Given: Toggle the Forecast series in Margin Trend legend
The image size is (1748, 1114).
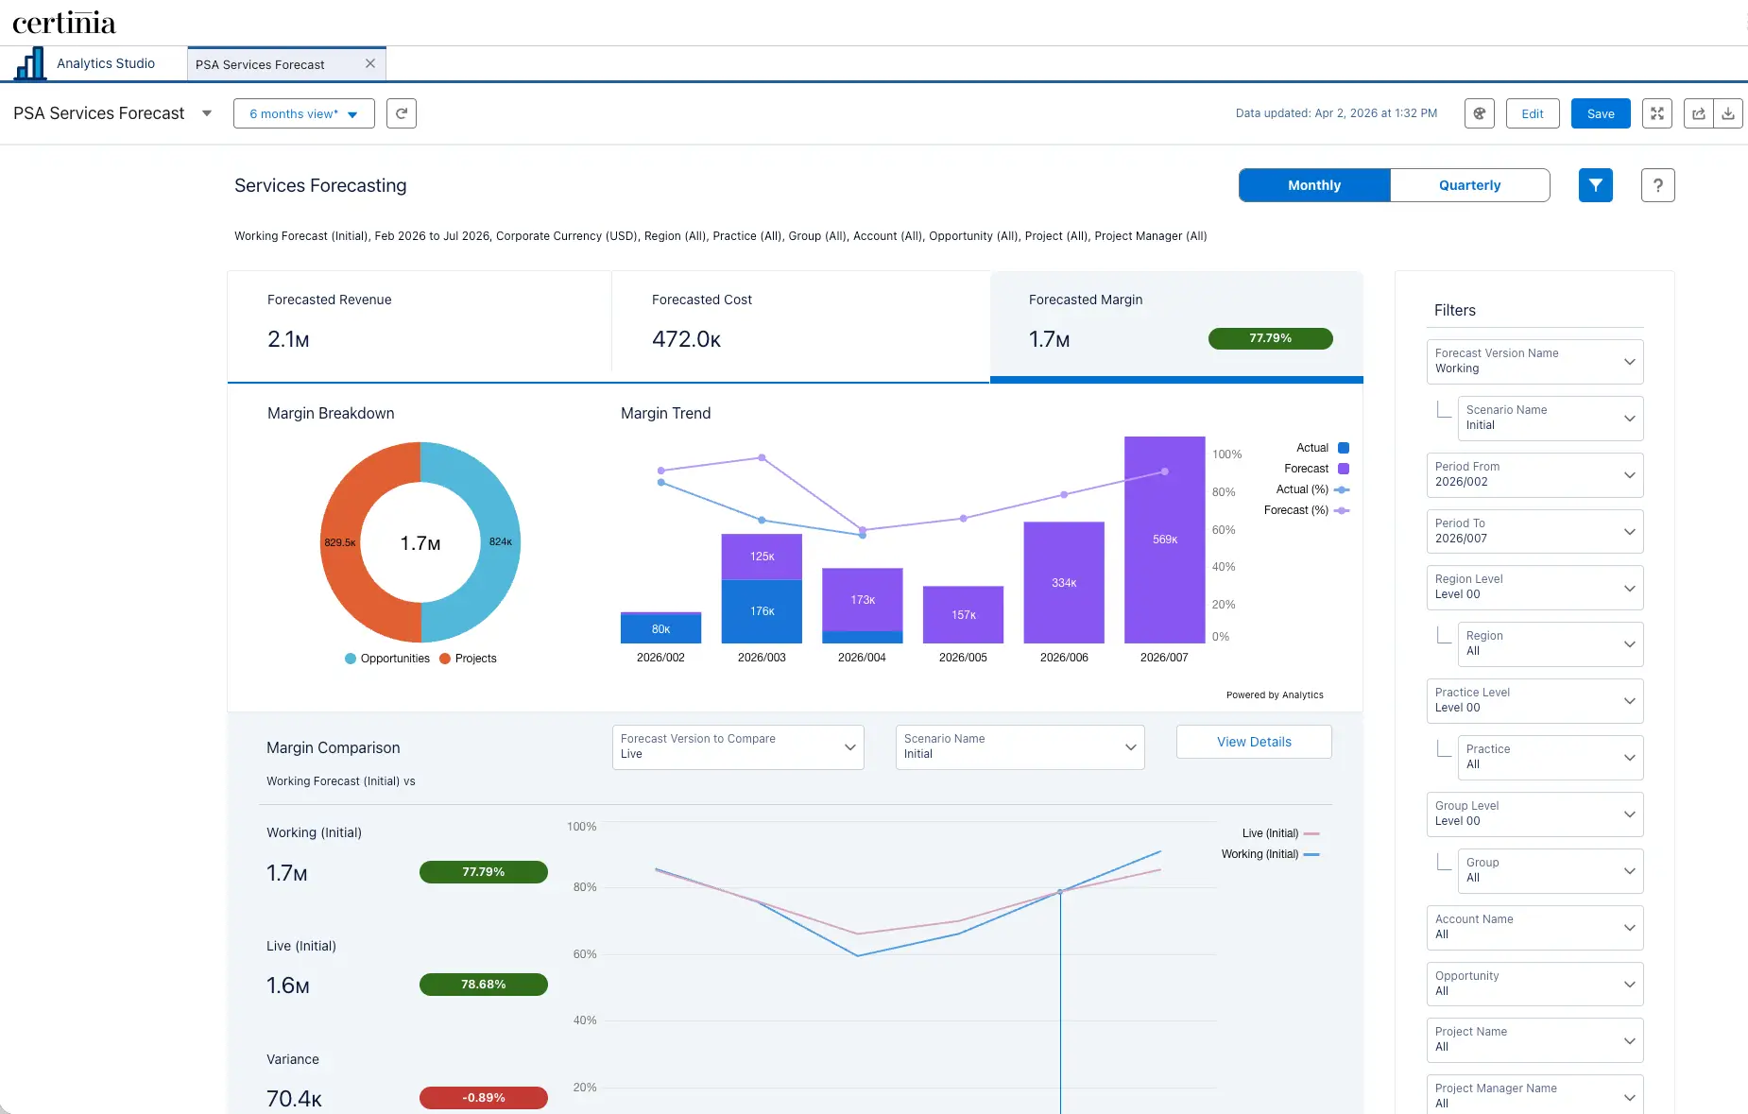Looking at the screenshot, I should click(1305, 468).
